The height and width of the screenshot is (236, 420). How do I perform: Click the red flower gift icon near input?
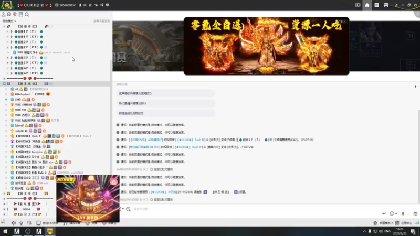coord(403,213)
